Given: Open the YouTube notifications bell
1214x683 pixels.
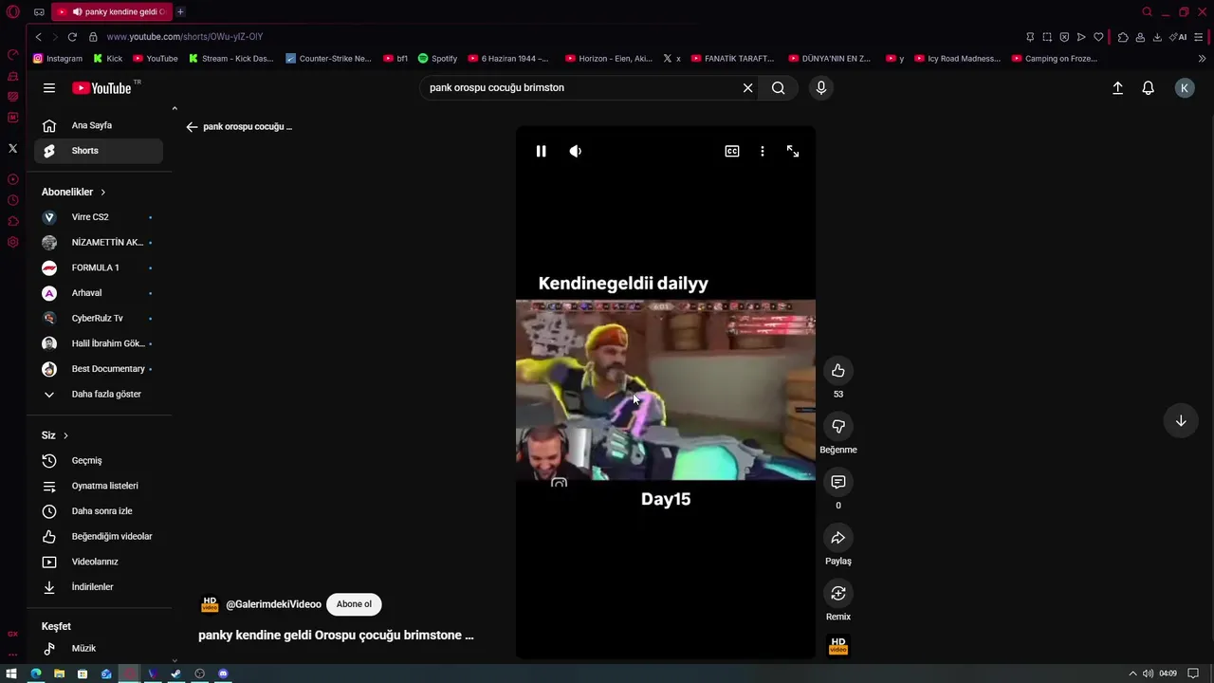Looking at the screenshot, I should pyautogui.click(x=1149, y=88).
